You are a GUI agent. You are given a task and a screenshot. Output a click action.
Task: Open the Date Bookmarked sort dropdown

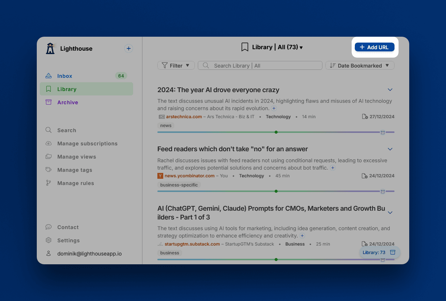(360, 66)
